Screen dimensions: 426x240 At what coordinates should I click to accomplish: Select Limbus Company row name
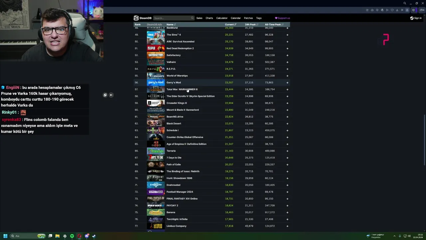click(176, 226)
